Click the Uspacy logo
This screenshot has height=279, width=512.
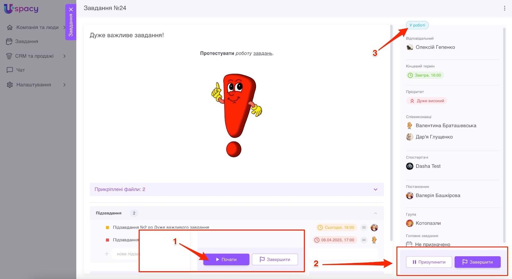coord(21,9)
